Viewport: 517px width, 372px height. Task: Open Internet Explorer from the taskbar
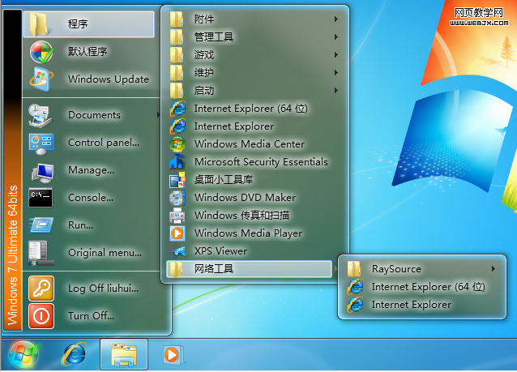(75, 353)
